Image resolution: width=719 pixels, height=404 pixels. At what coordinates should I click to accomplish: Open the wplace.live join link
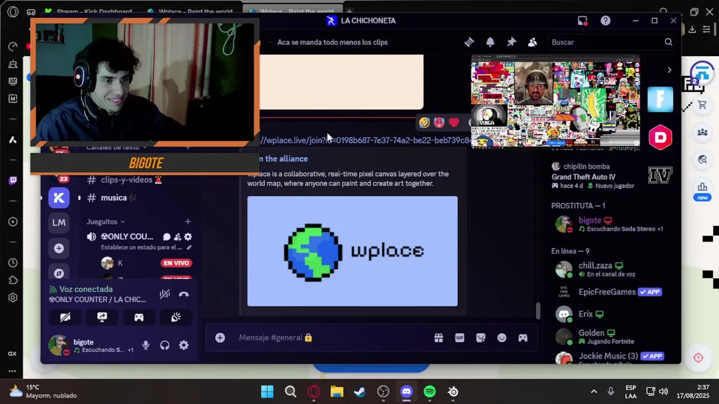365,140
